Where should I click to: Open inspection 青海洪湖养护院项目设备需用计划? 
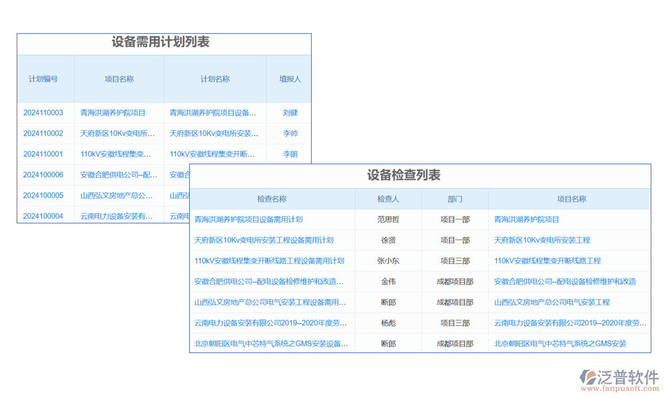tap(248, 219)
